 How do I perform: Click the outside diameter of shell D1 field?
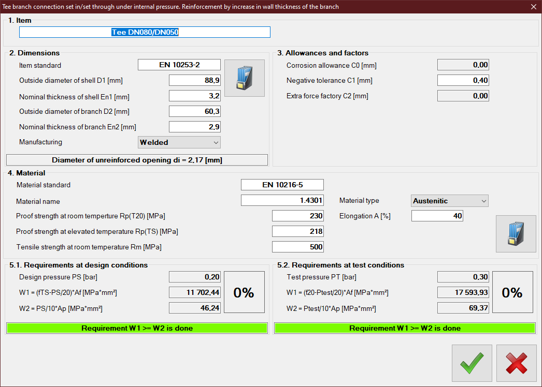pos(195,81)
